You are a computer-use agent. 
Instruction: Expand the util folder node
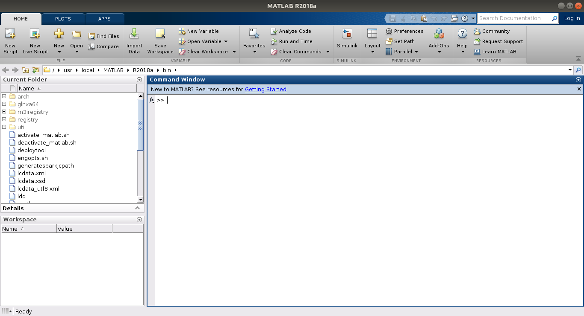point(4,127)
